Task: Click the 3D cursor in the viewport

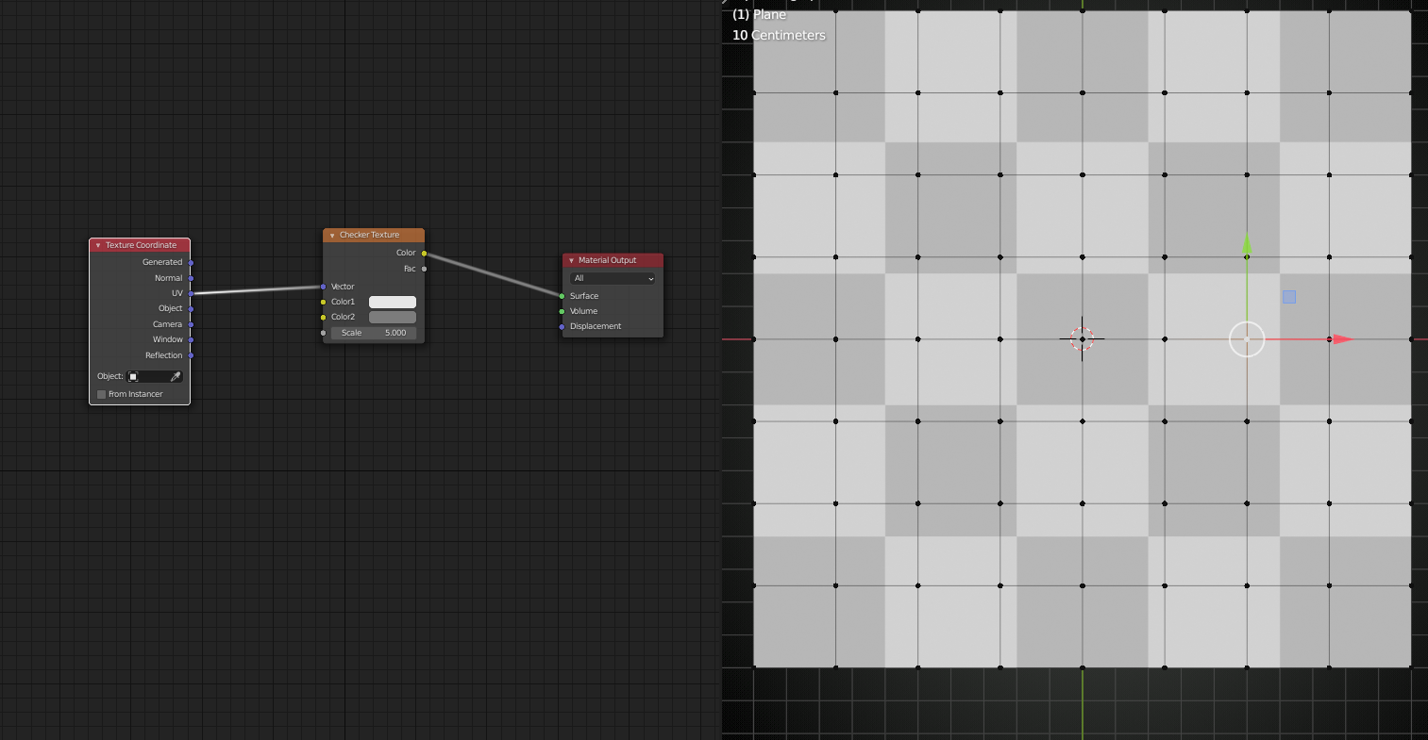Action: [1082, 339]
